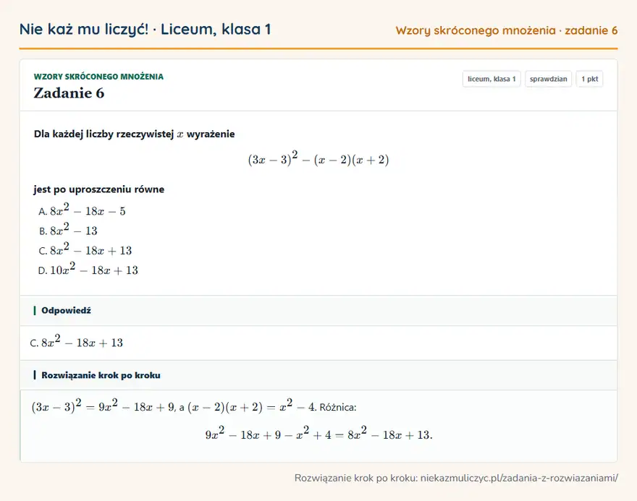Click the text 'Dla każdej liczby rzeczywistej x wyrażenie'
637x501 pixels.
tap(134, 134)
